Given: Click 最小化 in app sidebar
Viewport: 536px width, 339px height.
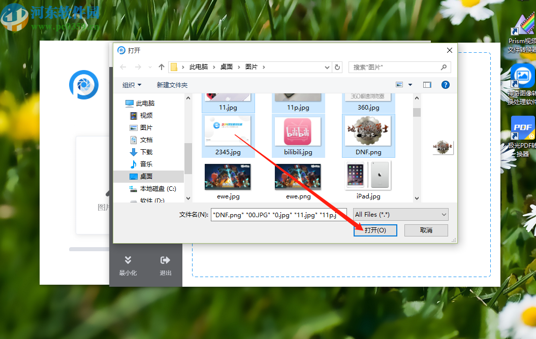Looking at the screenshot, I should (128, 265).
